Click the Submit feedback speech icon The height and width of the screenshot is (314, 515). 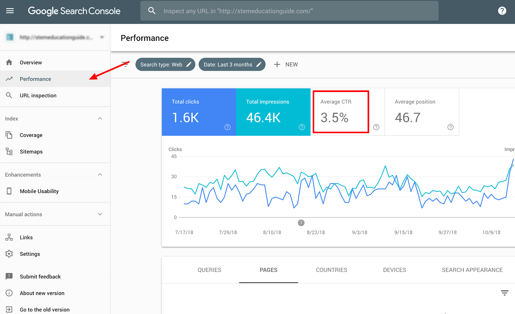click(9, 276)
